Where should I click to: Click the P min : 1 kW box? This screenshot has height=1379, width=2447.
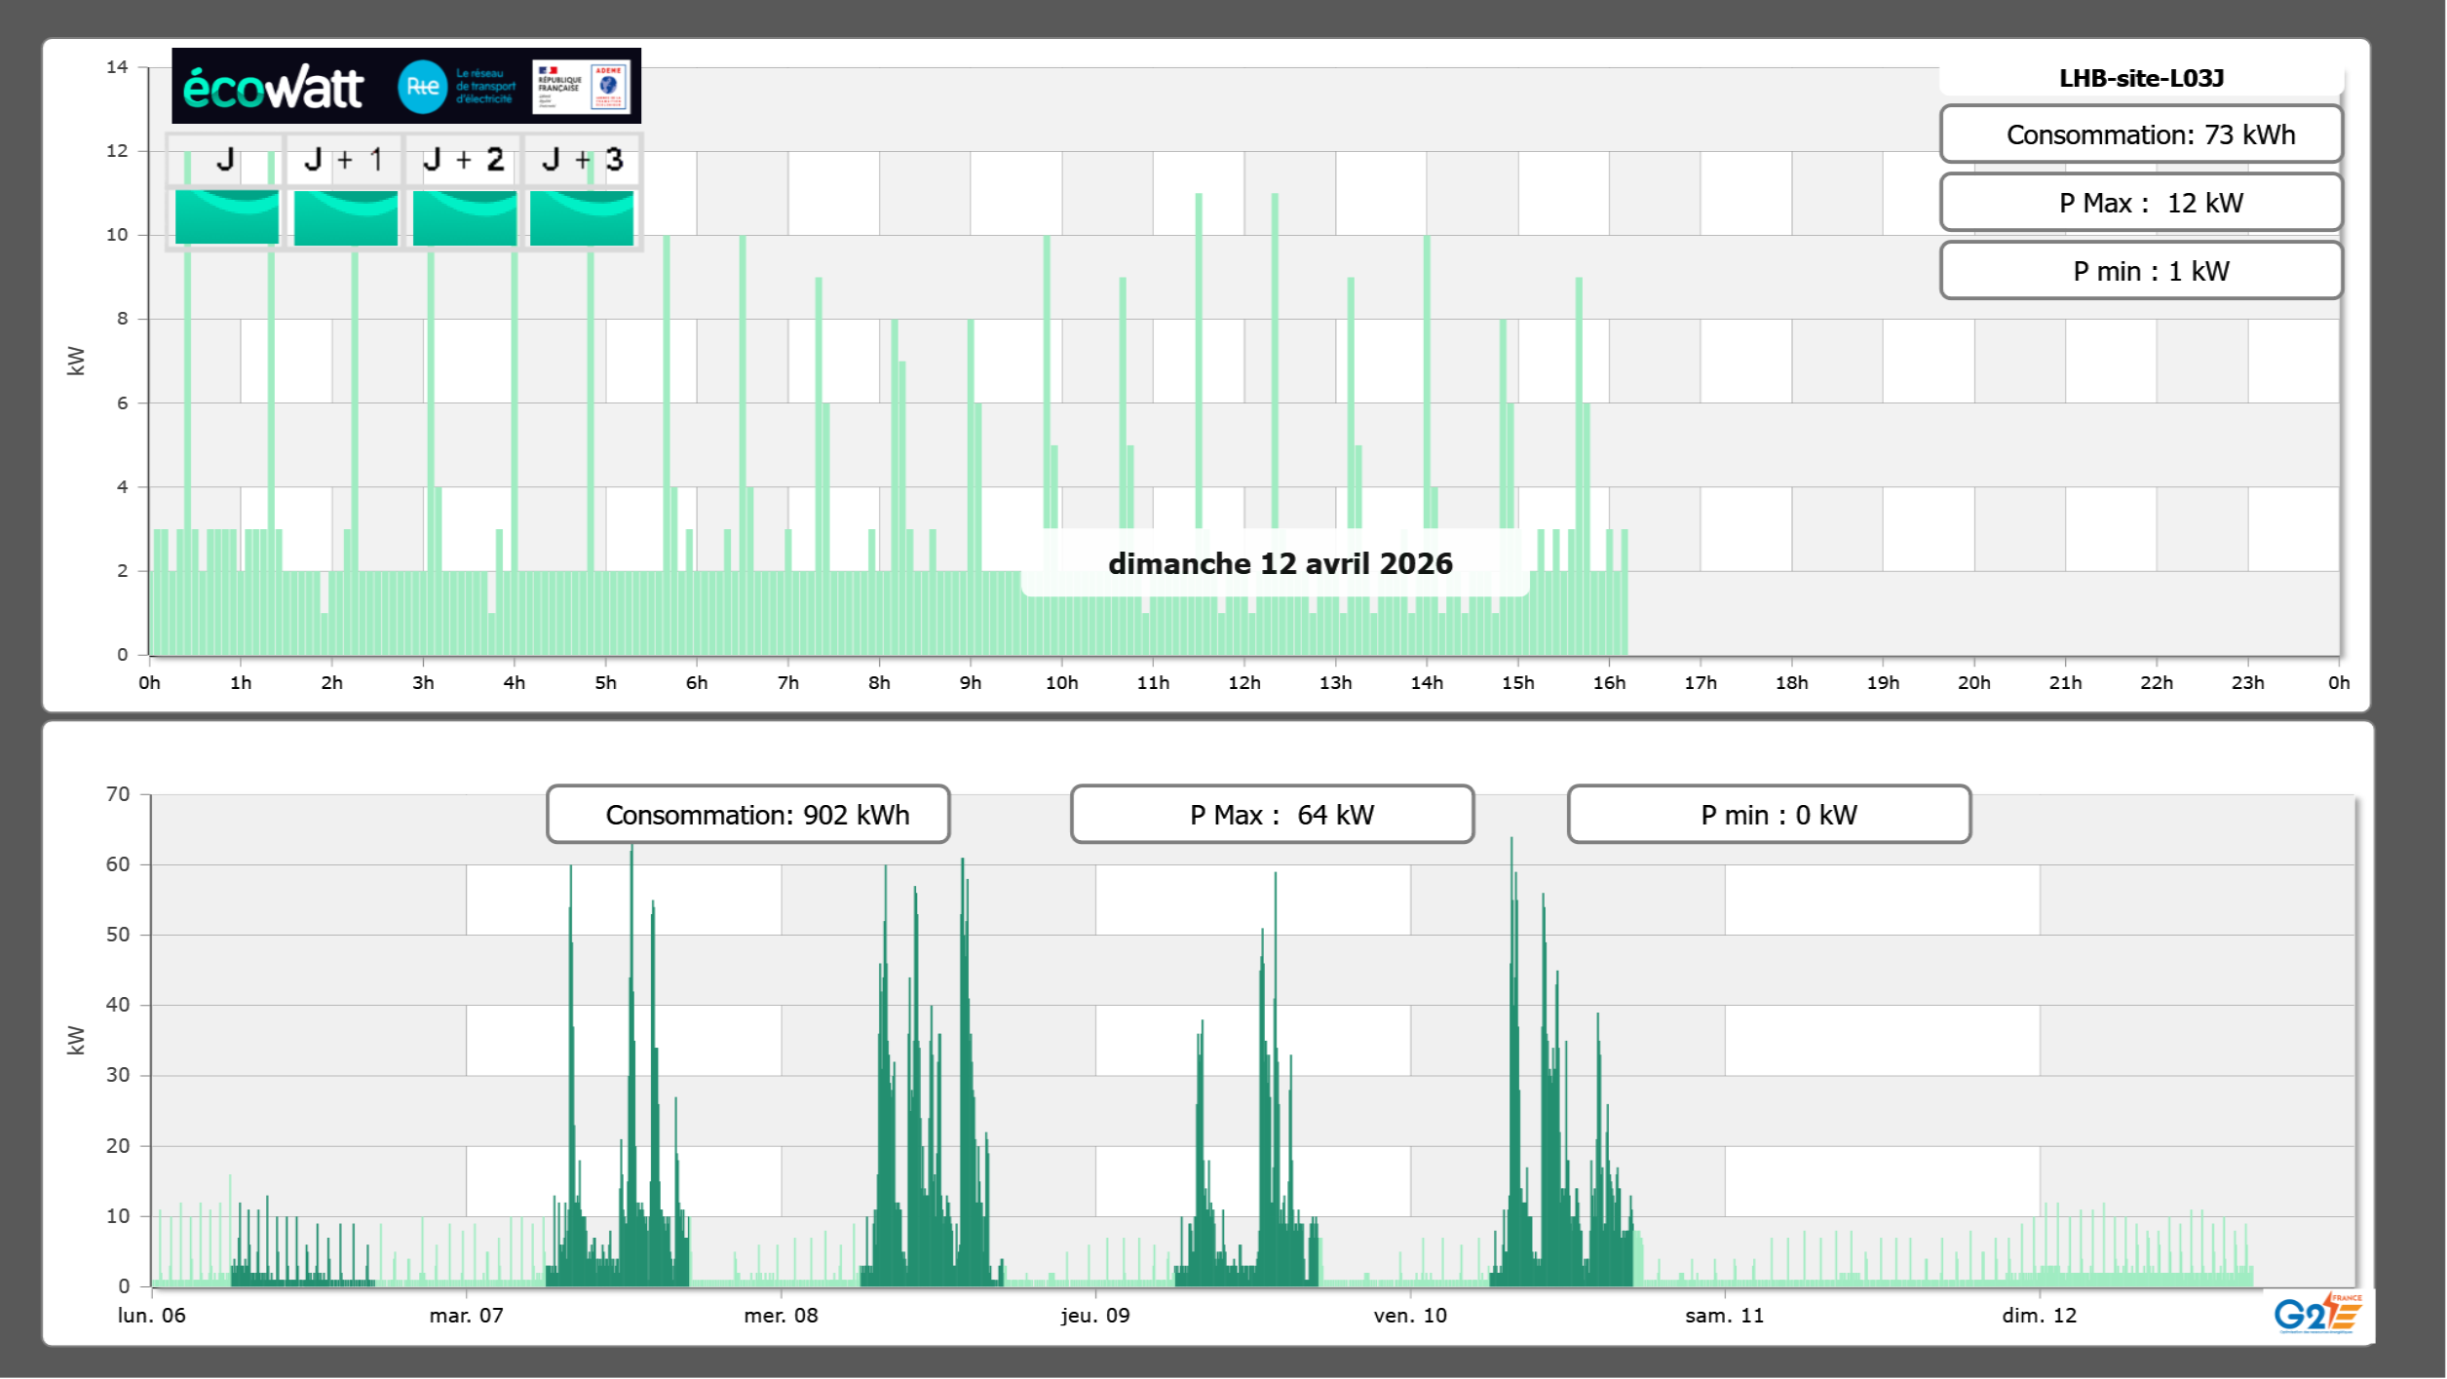point(2141,271)
